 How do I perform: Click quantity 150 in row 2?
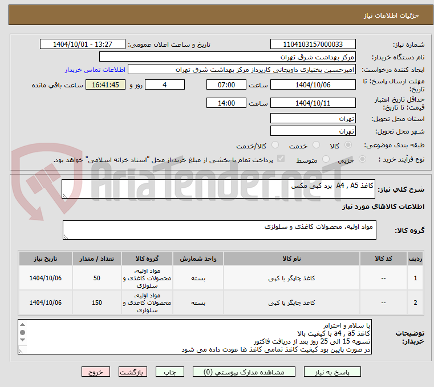pyautogui.click(x=96, y=303)
